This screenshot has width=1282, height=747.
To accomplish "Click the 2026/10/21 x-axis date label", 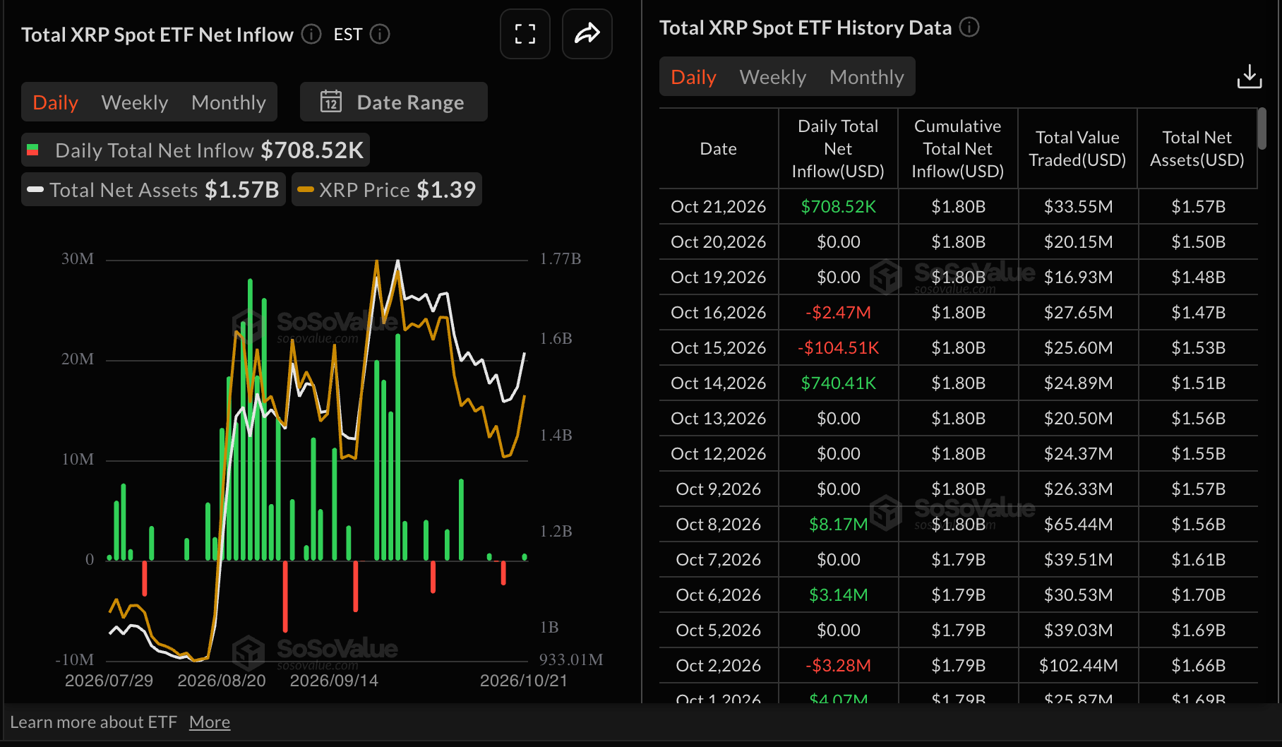I will click(524, 681).
